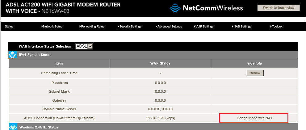Select the Bridge Mode with NAT sidenote
This screenshot has height=130, width=306.
coord(254,118)
